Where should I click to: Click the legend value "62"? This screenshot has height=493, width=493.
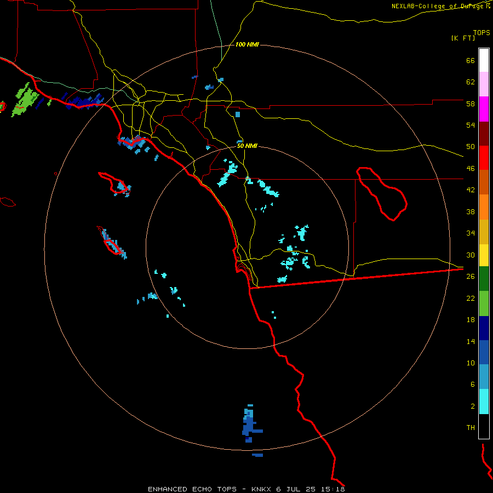[x=471, y=82]
